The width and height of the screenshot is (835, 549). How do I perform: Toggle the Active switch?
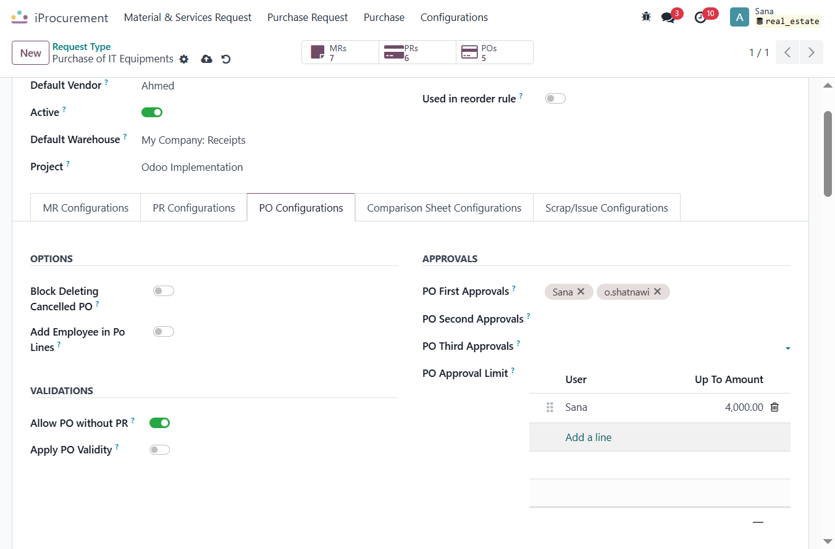pos(152,112)
